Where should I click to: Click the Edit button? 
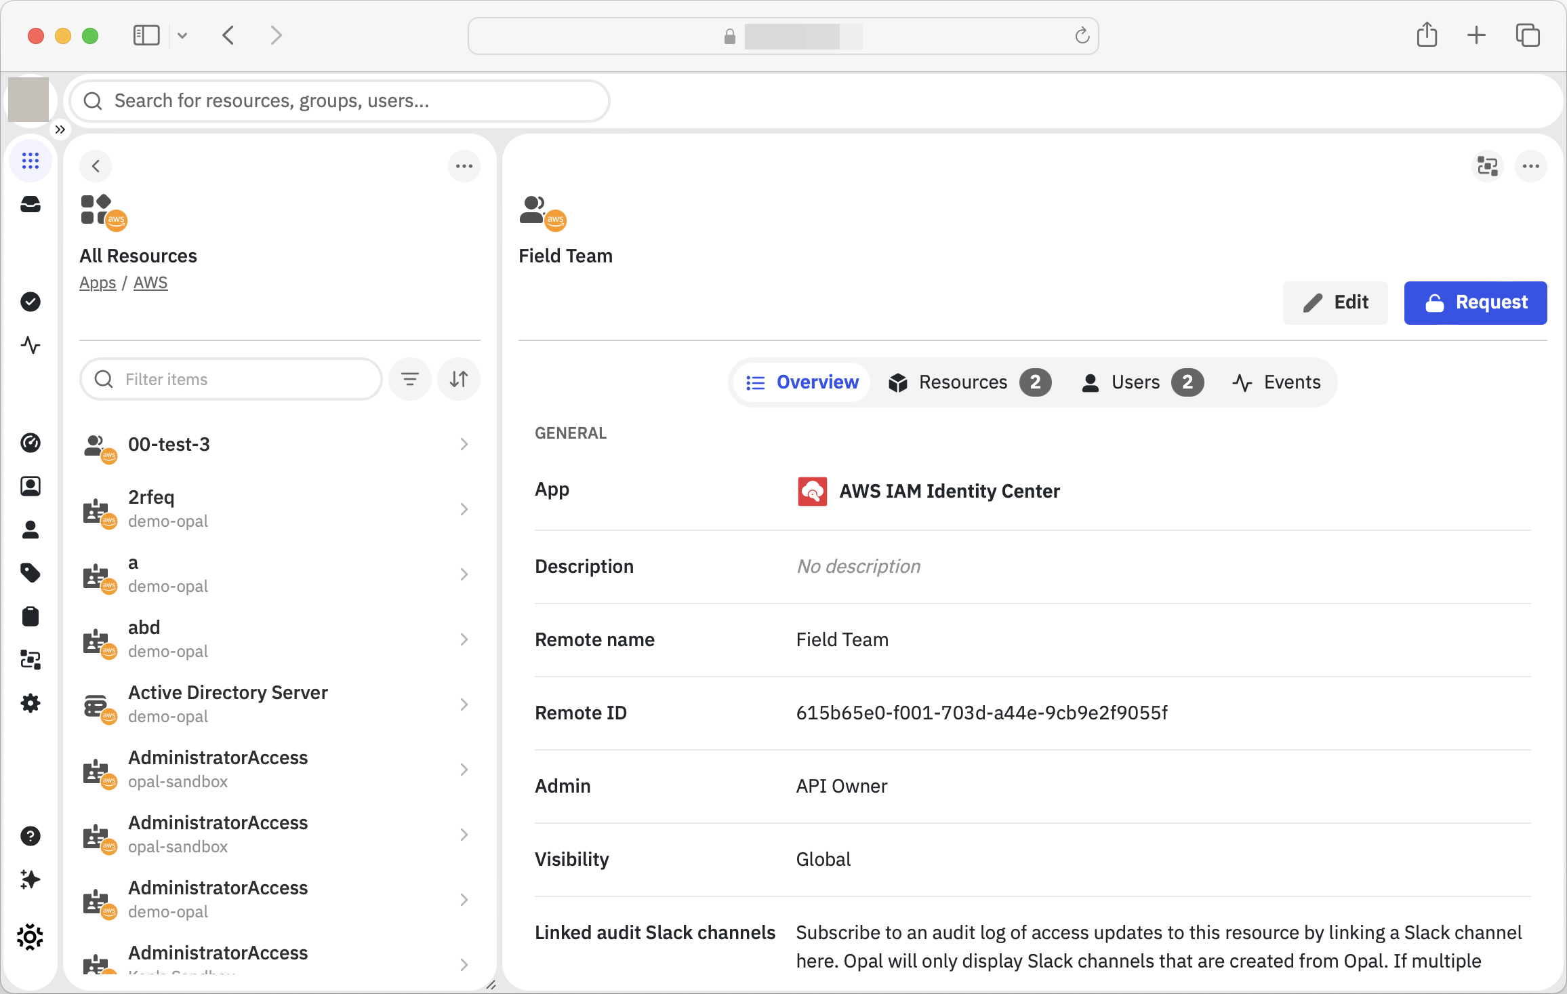tap(1335, 302)
